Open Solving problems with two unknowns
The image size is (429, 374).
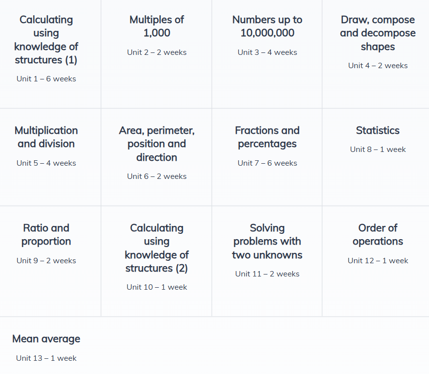tap(267, 241)
